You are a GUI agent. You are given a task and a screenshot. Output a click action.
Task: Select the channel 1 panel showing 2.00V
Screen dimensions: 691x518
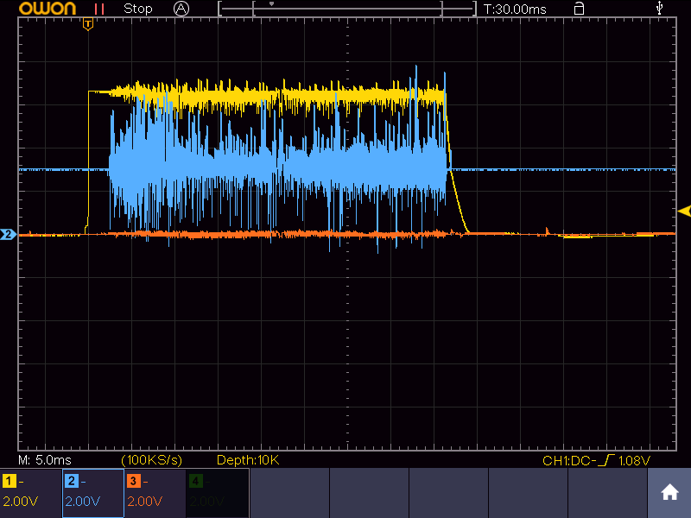point(31,493)
